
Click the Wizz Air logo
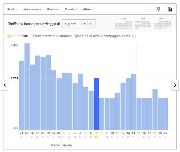point(26,36)
